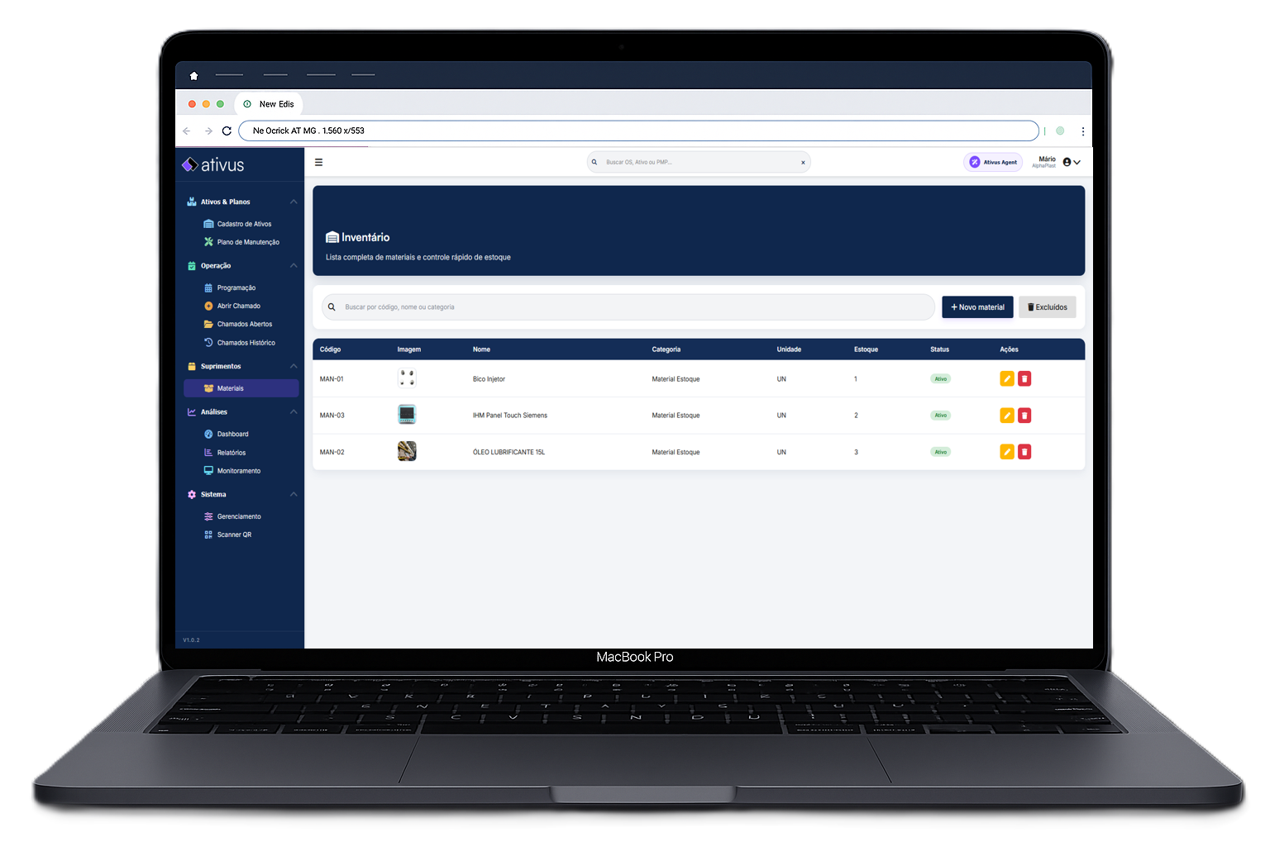Click the red trash icon for MAN-02
The width and height of the screenshot is (1270, 846).
1024,452
